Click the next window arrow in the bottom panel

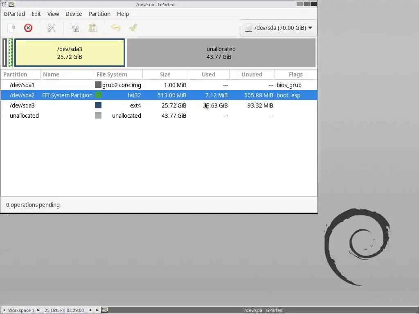point(97,310)
